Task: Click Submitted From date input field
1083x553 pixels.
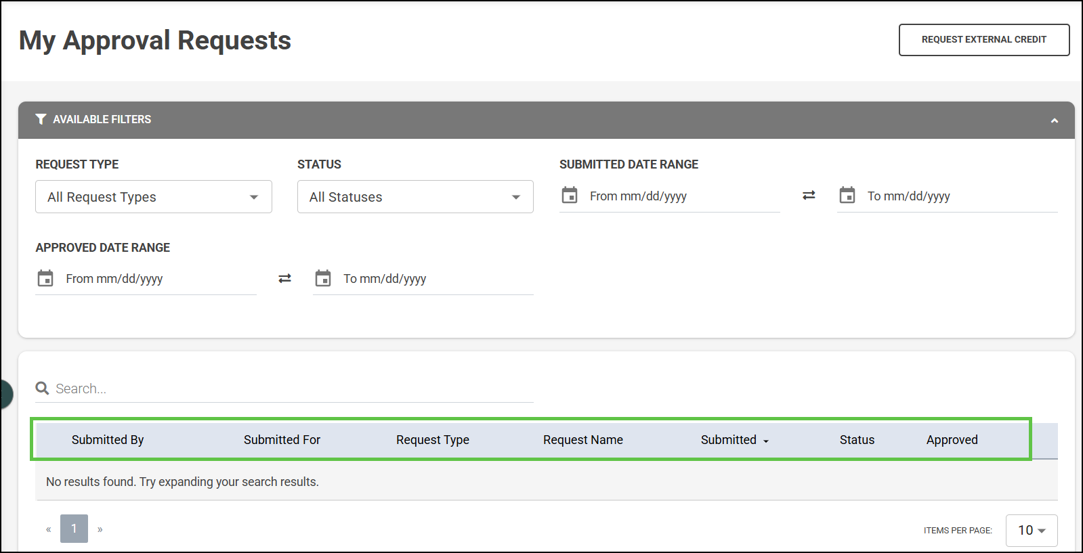Action: pyautogui.click(x=681, y=196)
